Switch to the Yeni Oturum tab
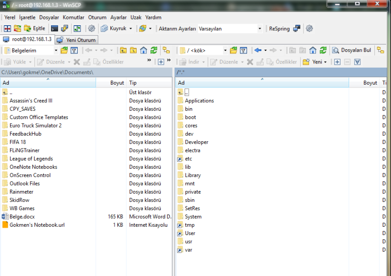 (76, 40)
